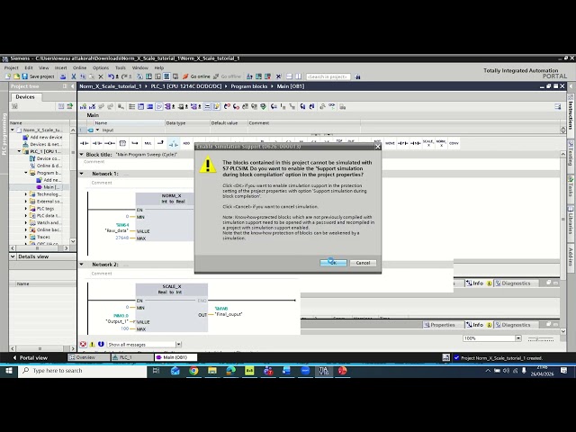This screenshot has height=432, width=576.
Task: Open the Edit menu
Action: point(29,68)
